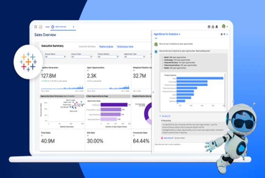This screenshot has width=265, height=178.
Task: Click the pink Sales Cloud source icon
Action: 162,138
